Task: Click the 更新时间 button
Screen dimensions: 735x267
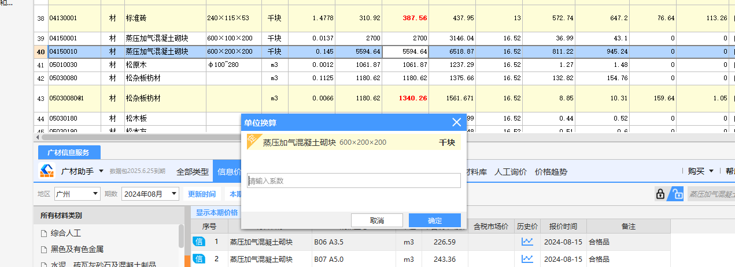Action: pyautogui.click(x=202, y=194)
